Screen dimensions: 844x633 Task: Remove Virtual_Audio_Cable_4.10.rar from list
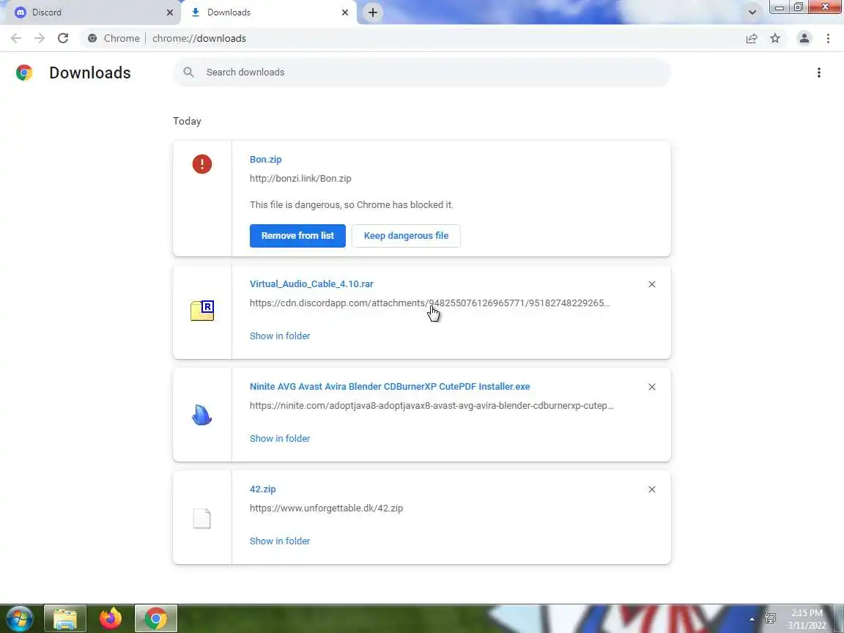(652, 284)
